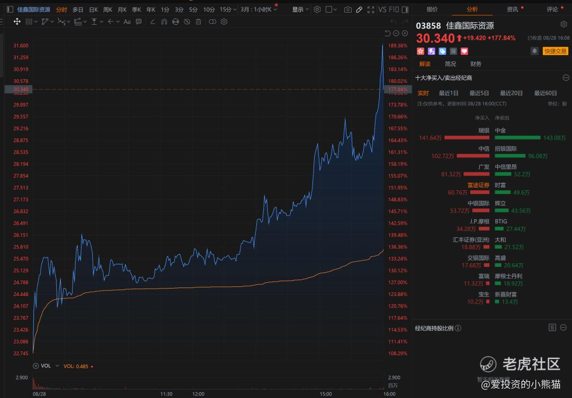
Task: Expand the trend line tool dropdown
Action: [52, 22]
